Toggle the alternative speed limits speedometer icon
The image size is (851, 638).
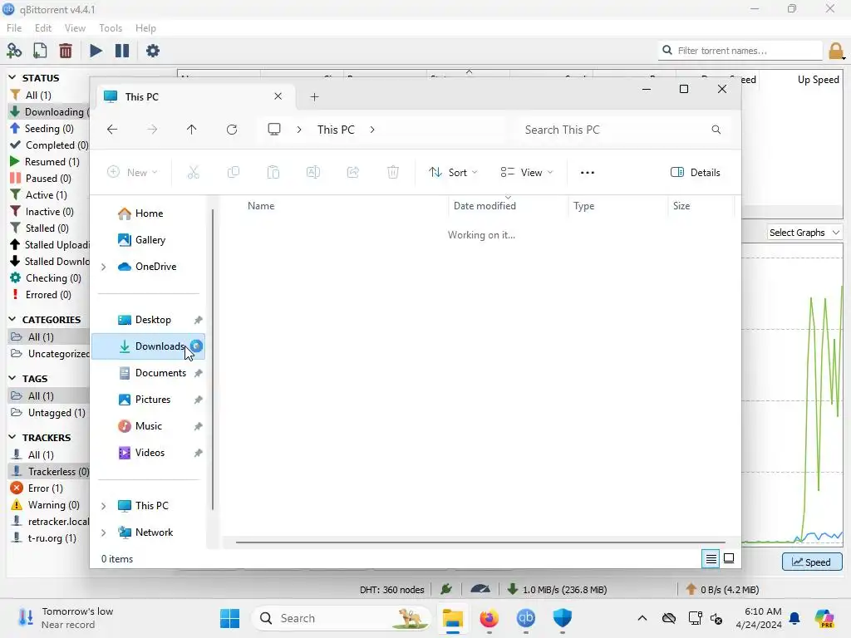(x=480, y=589)
